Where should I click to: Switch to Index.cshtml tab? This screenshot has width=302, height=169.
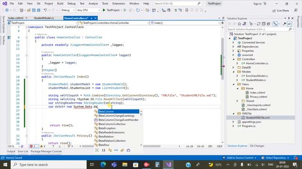pyautogui.click(x=16, y=18)
